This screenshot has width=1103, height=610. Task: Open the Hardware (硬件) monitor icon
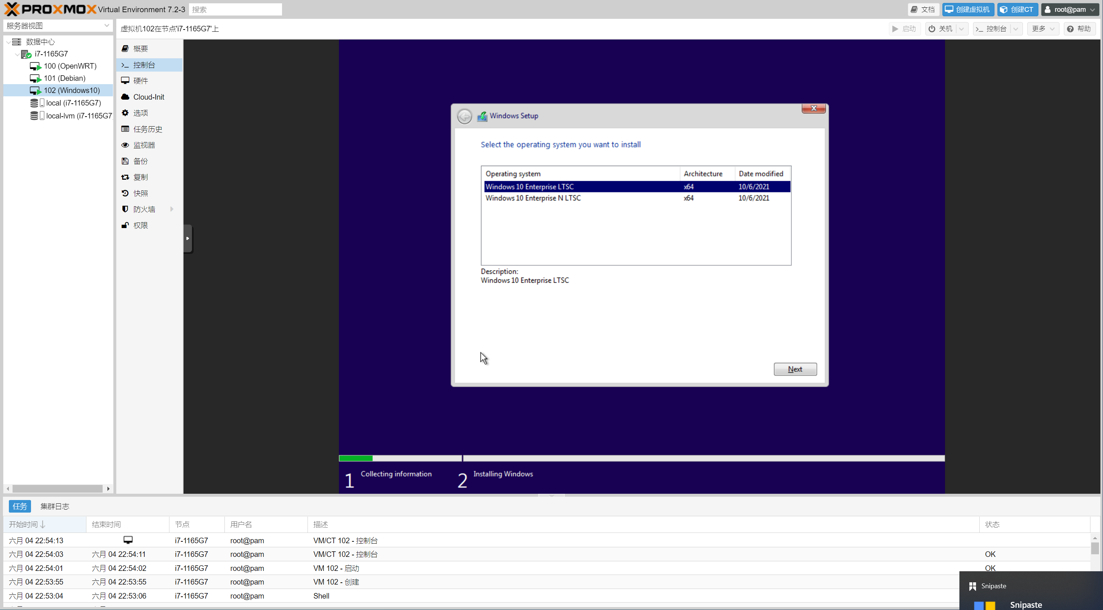point(125,80)
